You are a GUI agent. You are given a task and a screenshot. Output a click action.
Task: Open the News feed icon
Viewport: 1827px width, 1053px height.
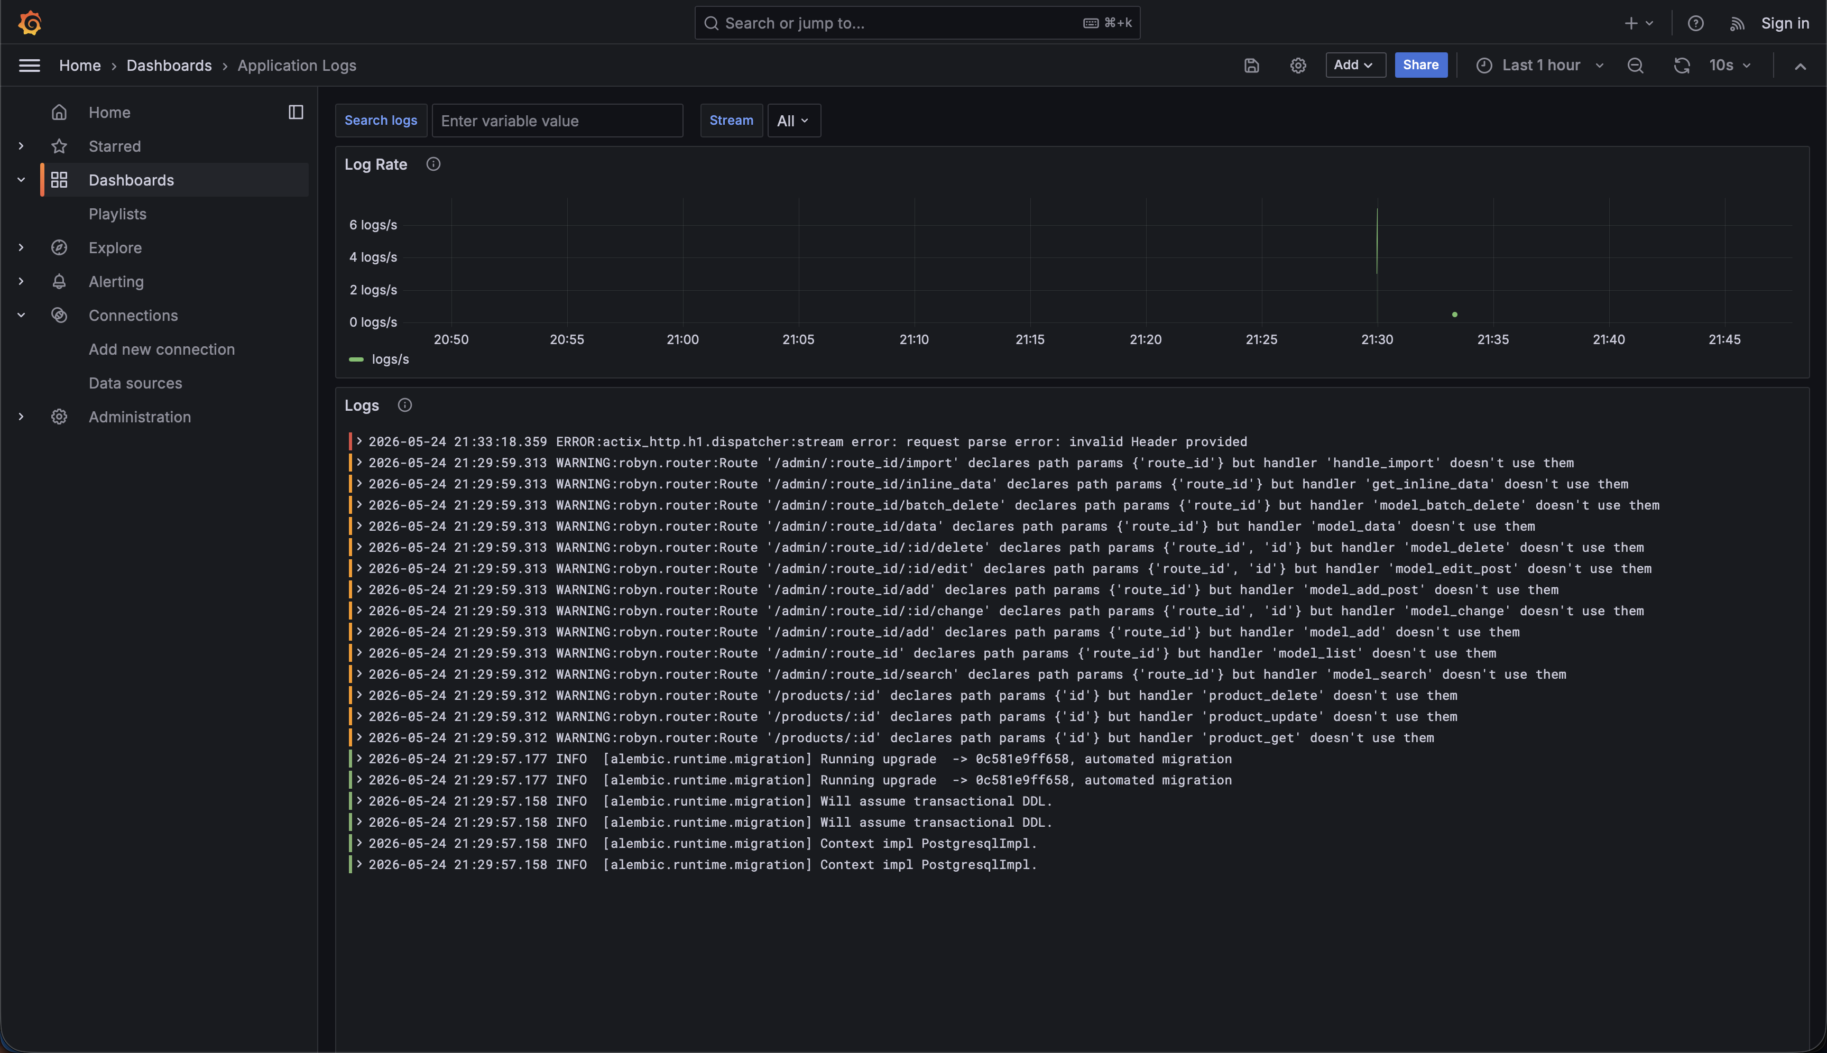click(1737, 23)
